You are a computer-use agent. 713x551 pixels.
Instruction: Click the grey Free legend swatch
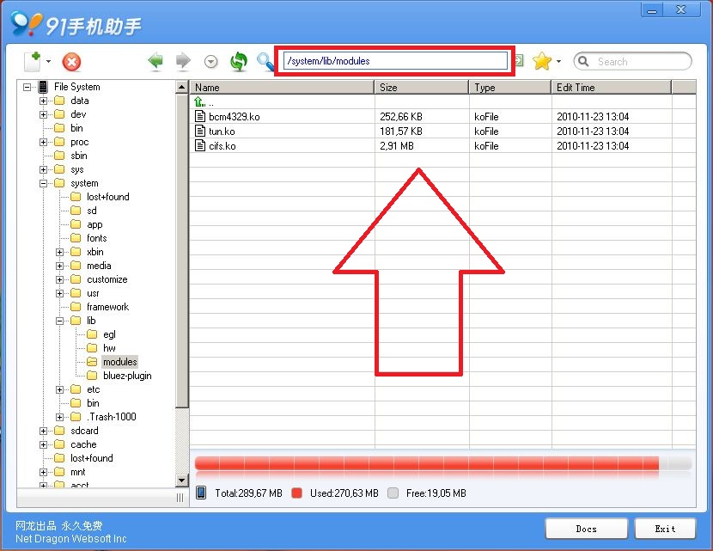[393, 493]
